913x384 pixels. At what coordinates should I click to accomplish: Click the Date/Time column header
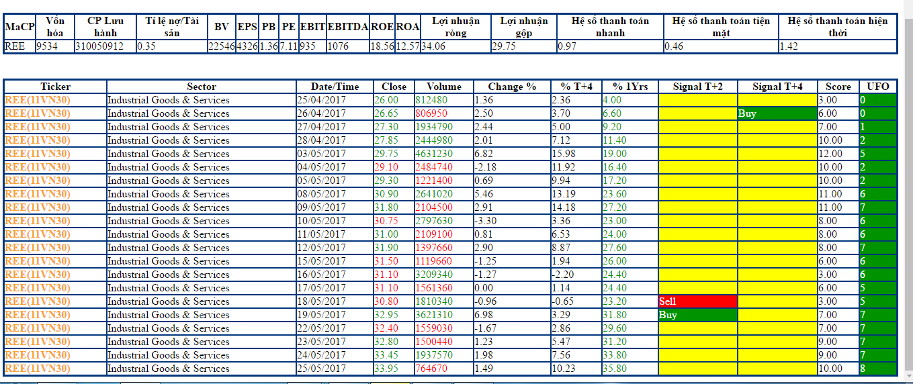coord(335,87)
